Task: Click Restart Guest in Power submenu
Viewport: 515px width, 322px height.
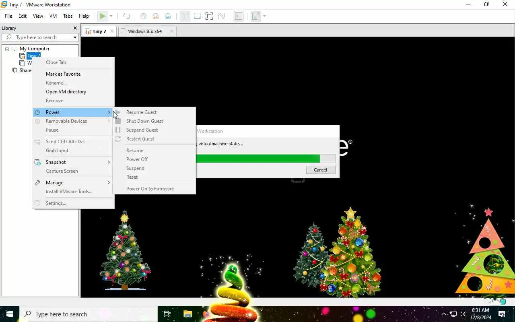Action: click(140, 139)
